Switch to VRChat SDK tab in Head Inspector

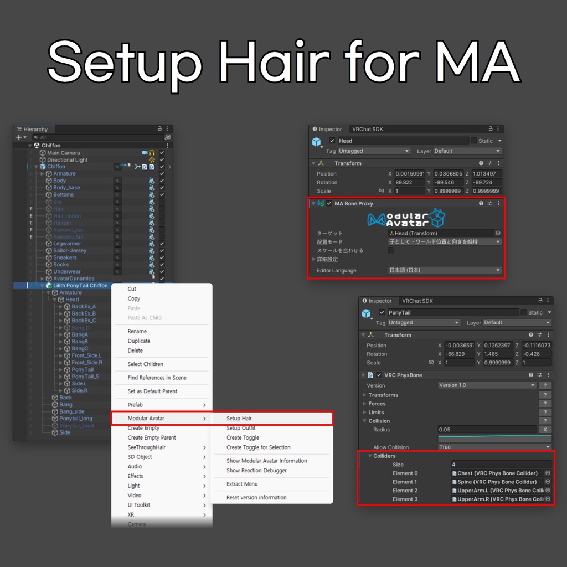click(x=368, y=129)
